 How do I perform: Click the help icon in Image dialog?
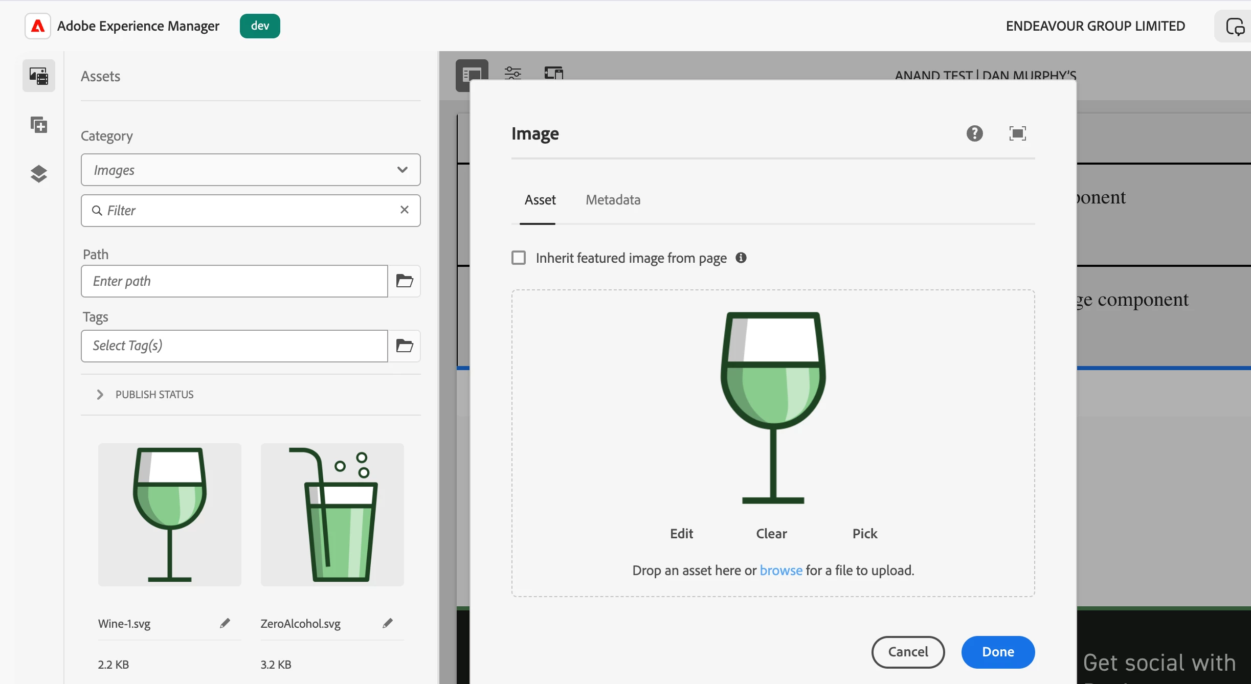pos(974,133)
